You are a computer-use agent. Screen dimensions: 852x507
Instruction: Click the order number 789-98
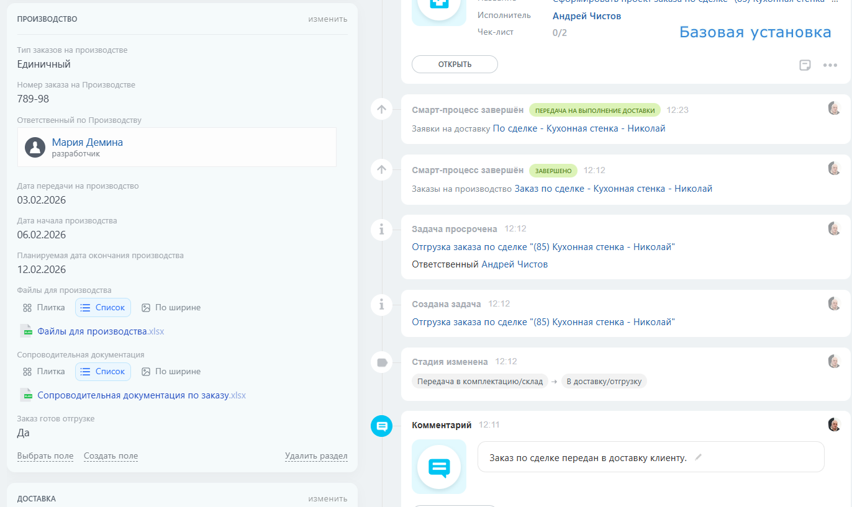(x=33, y=99)
